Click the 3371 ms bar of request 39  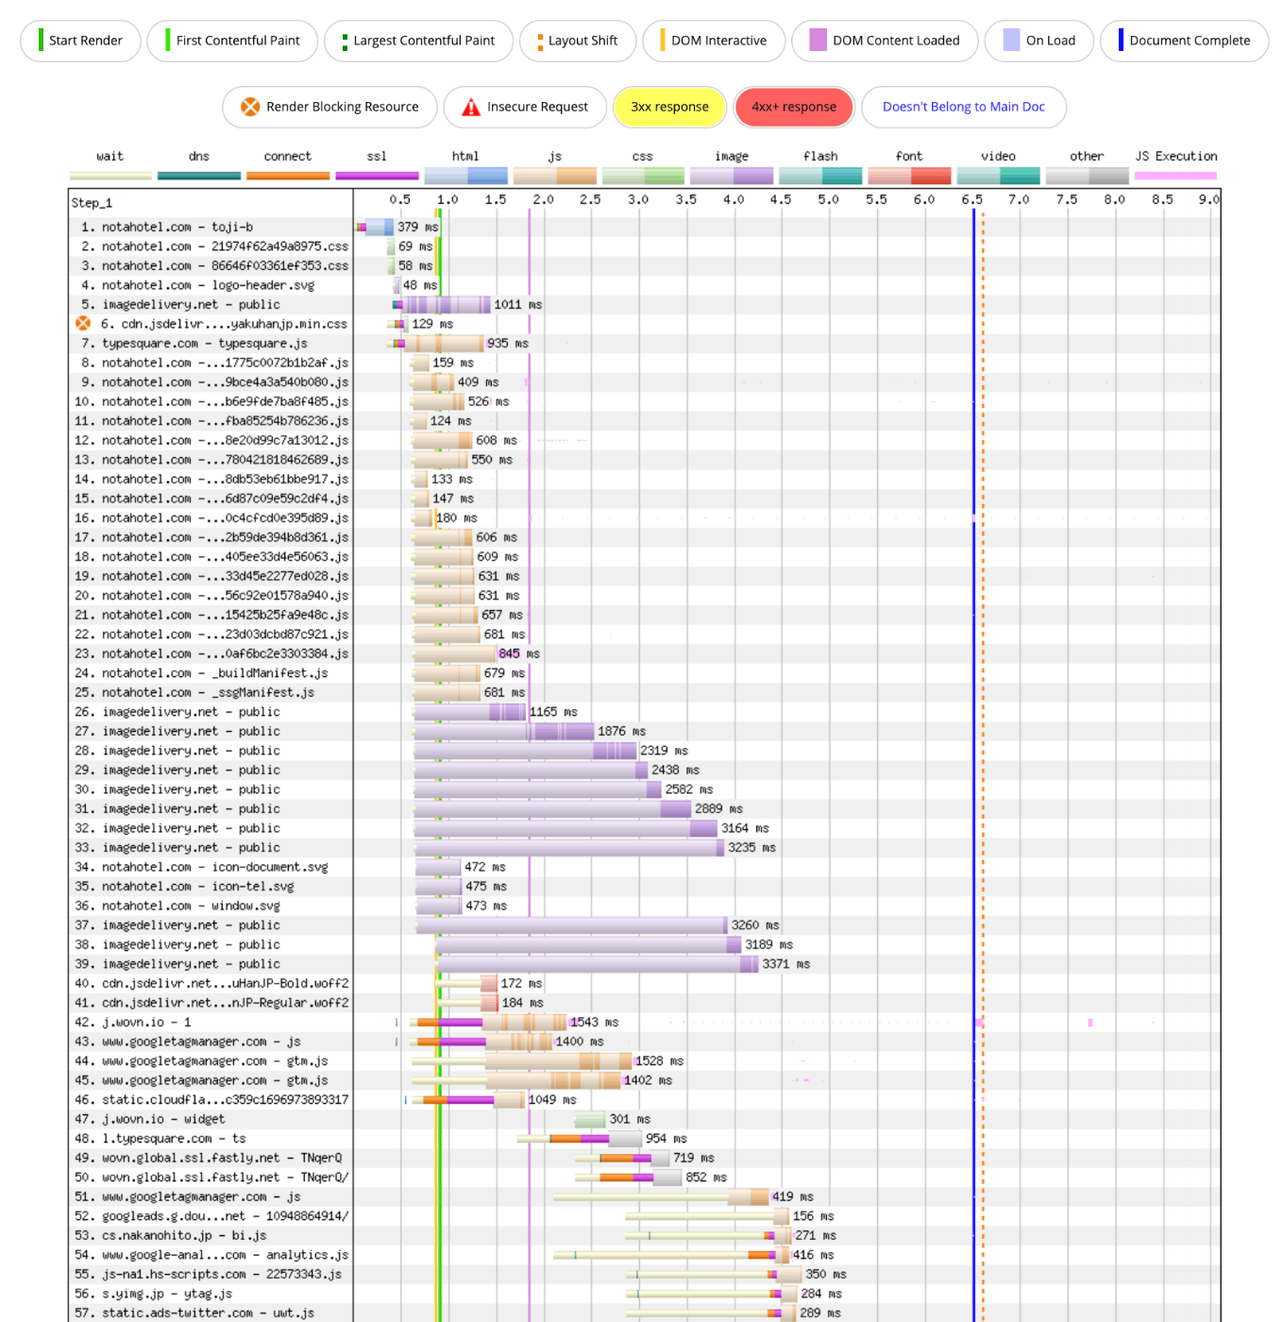(x=599, y=964)
